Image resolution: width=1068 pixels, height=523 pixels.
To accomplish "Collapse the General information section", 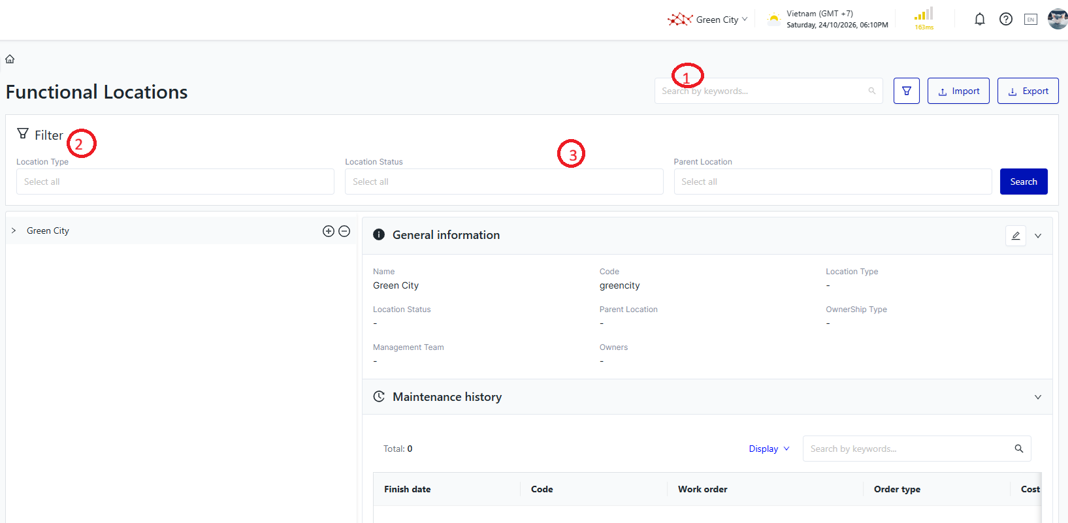I will coord(1038,236).
